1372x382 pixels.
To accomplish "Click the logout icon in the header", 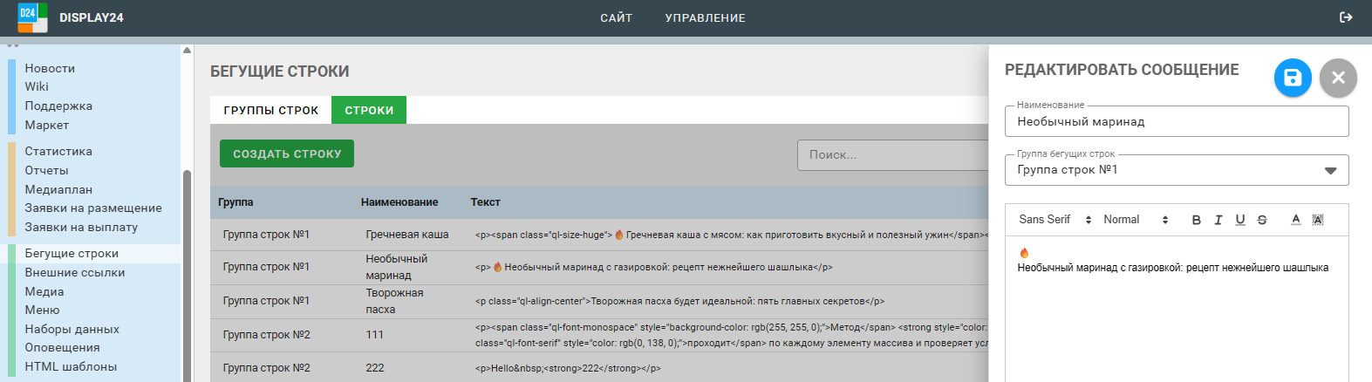I will point(1345,17).
